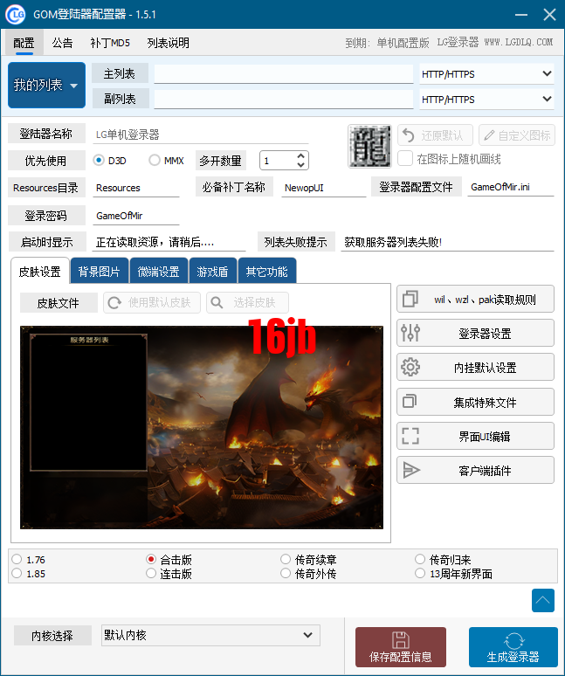Click the Resources目录 input field

click(135, 188)
